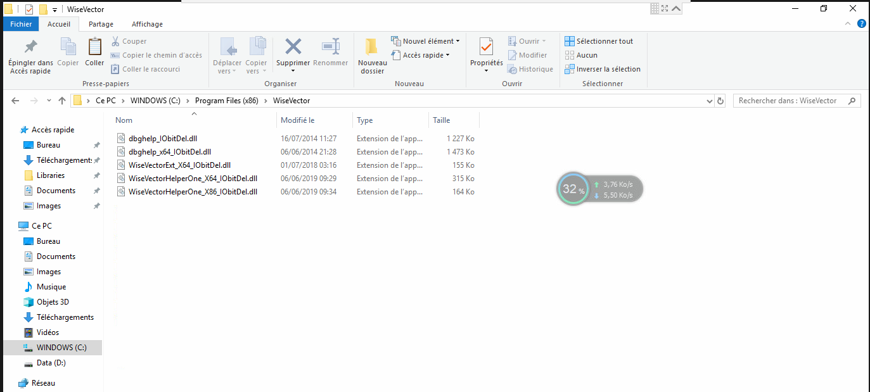Open Propriétés with the checkmark icon
Screen dimensions: 870x392
pyautogui.click(x=486, y=47)
